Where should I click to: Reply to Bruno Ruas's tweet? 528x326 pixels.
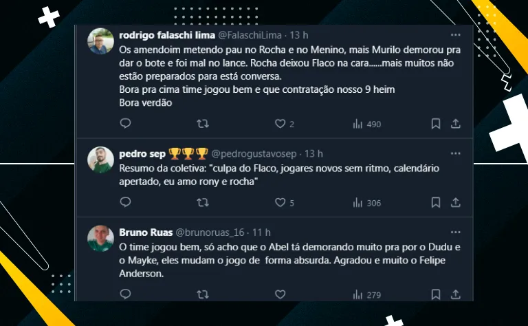[x=125, y=294]
